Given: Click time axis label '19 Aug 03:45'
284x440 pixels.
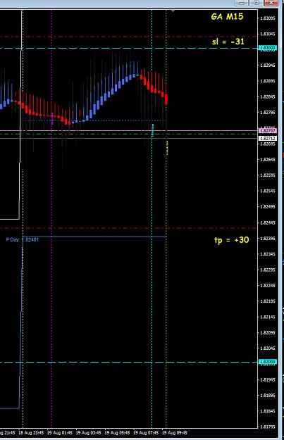Looking at the screenshot, I should pyautogui.click(x=88, y=433).
